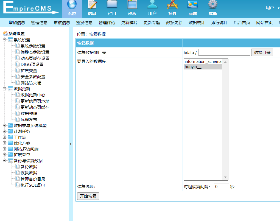The image size is (280, 221).
Task: Click the 商城 card icon
Action: [x=193, y=5]
